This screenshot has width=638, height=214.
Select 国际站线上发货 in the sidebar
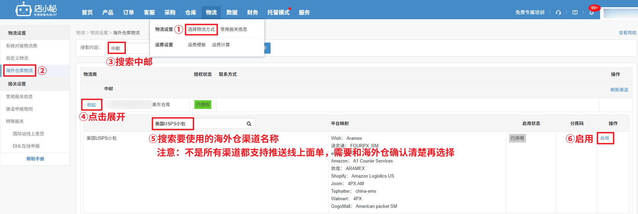tap(29, 134)
